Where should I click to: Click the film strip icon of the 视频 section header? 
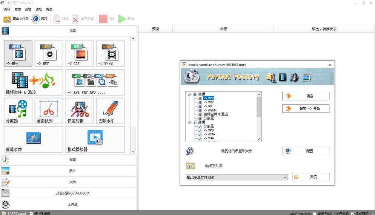click(5, 31)
